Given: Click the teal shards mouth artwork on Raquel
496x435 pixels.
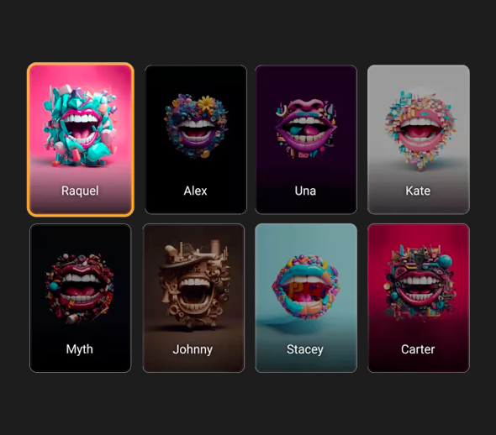Looking at the screenshot, I should pyautogui.click(x=81, y=125).
